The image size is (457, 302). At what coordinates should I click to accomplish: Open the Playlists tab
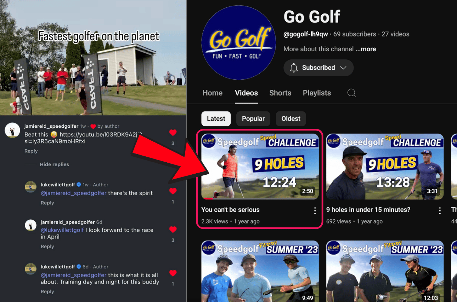(317, 93)
